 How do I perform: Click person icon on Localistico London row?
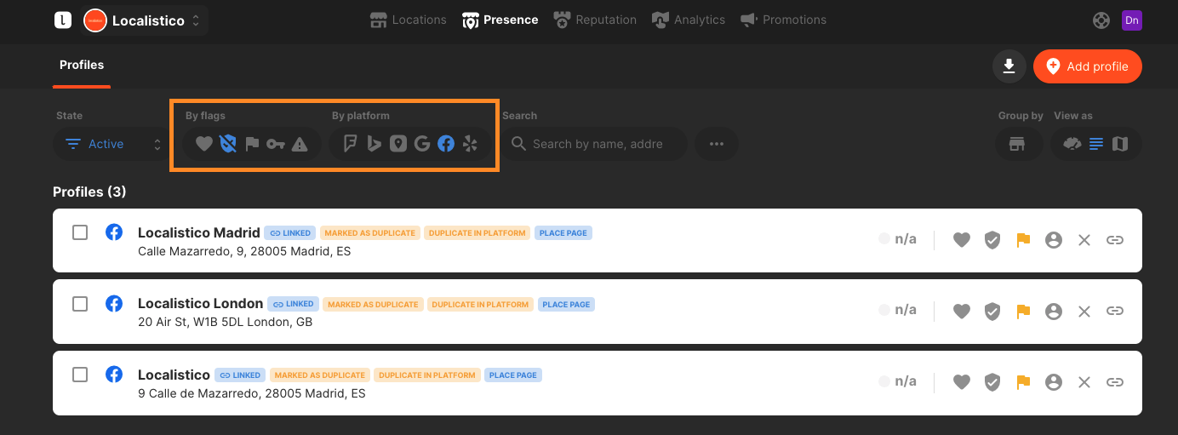coord(1054,312)
